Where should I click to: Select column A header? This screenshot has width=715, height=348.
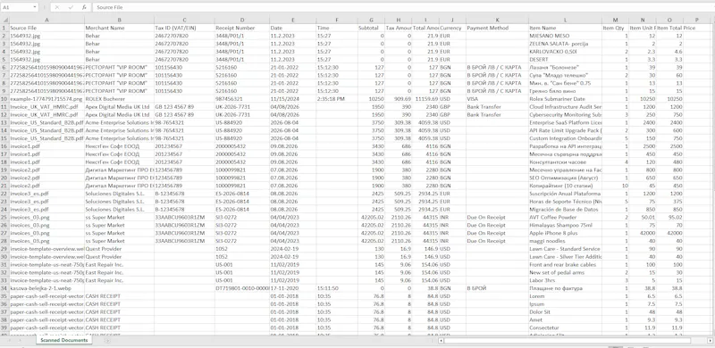[x=46, y=20]
